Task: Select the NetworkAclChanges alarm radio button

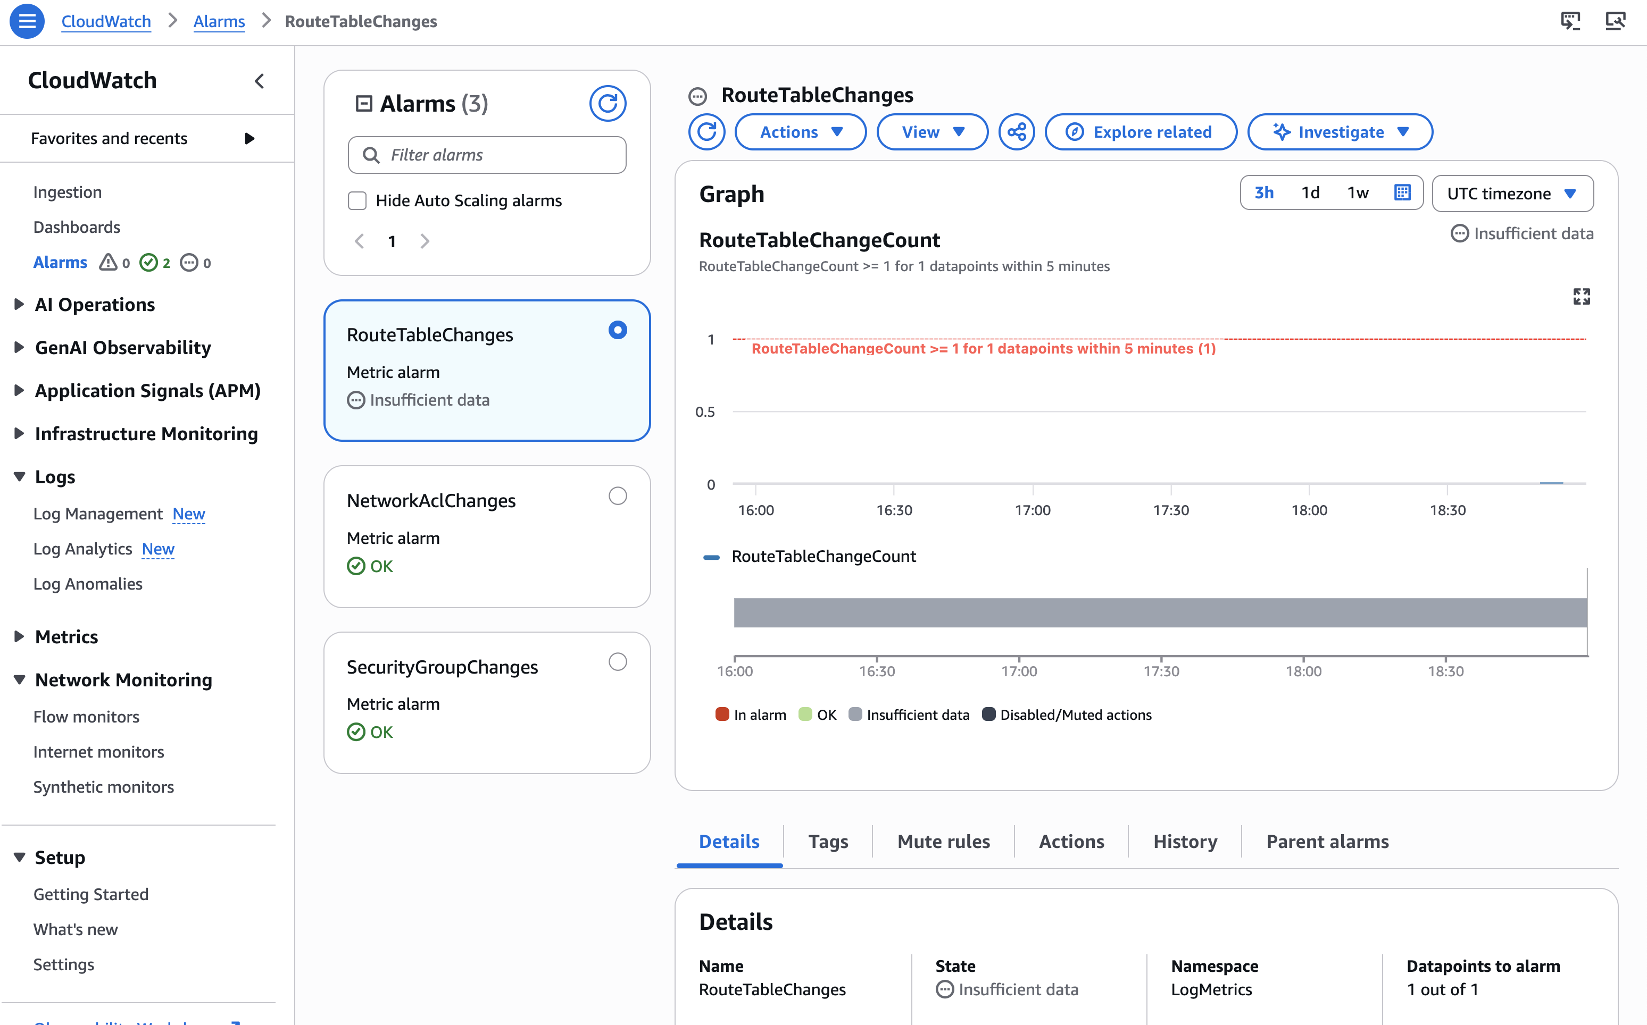Action: (x=617, y=496)
